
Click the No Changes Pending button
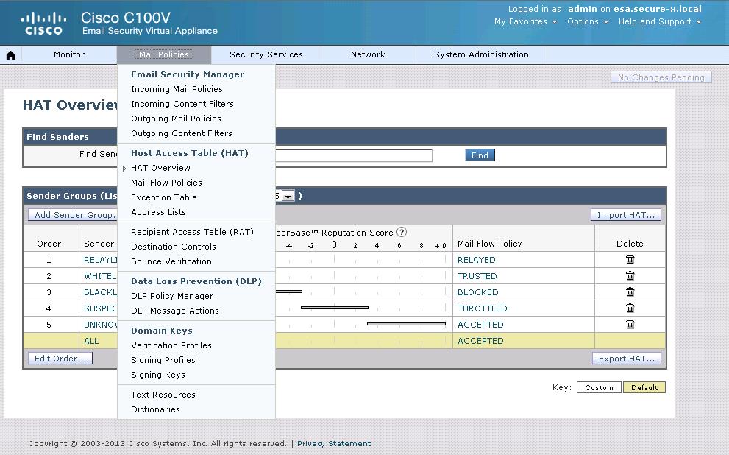(x=661, y=77)
